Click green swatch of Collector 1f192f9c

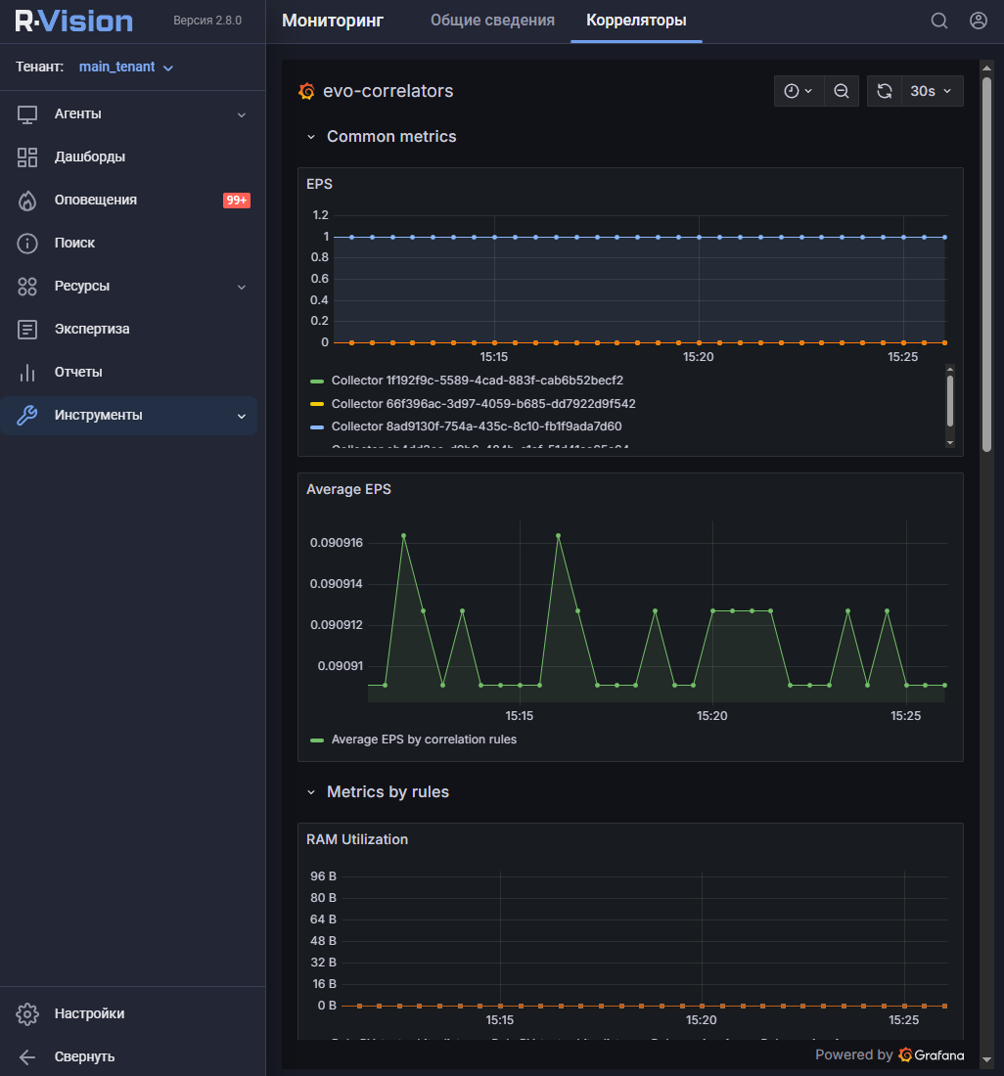(x=317, y=381)
